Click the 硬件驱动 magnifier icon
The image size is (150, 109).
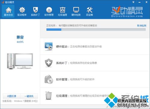[49, 46]
